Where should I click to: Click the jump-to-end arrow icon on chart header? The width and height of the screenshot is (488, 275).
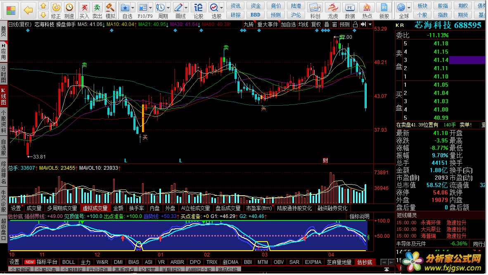tap(363, 24)
